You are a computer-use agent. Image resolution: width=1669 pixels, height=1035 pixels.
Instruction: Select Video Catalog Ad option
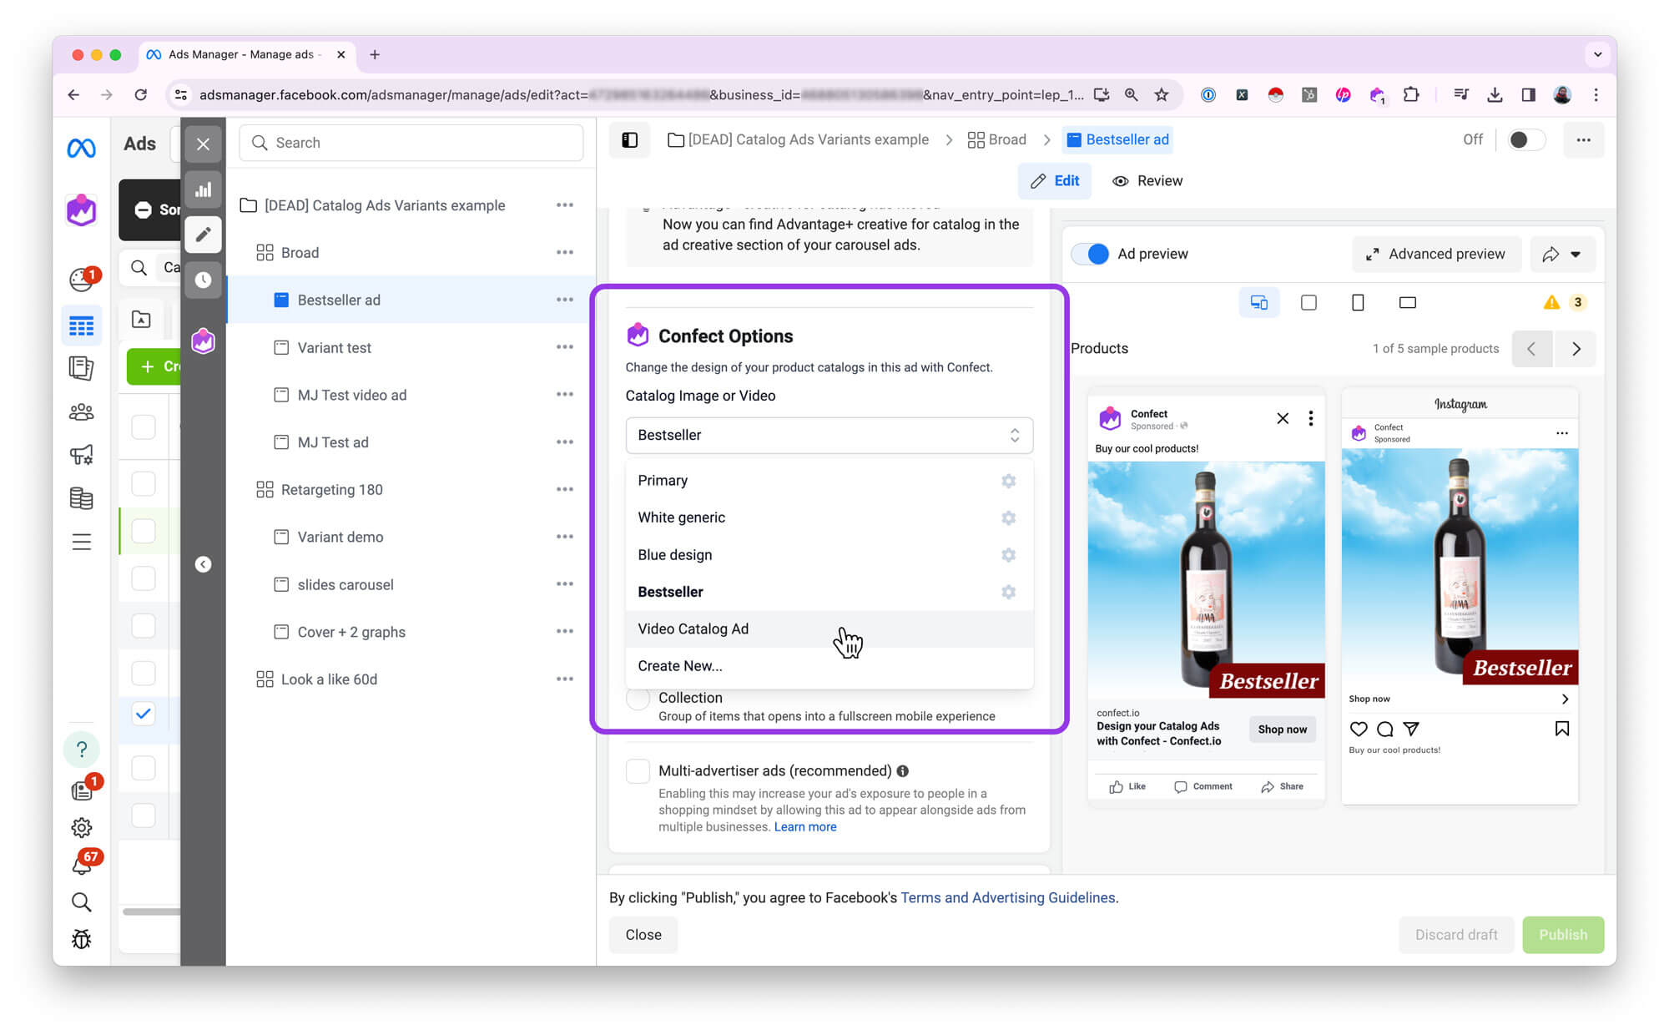tap(693, 629)
